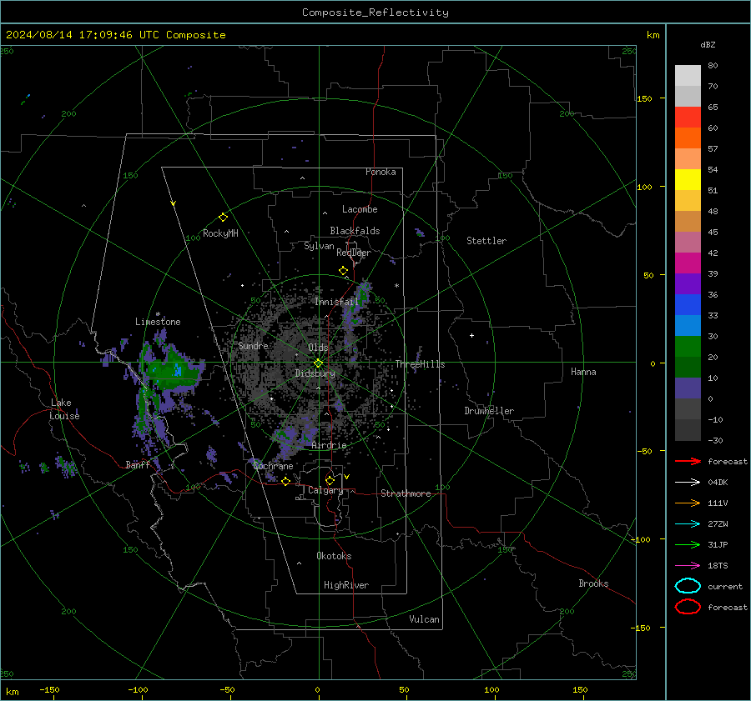Click the 'Hanna' map label
Image resolution: width=751 pixels, height=701 pixels.
click(583, 372)
